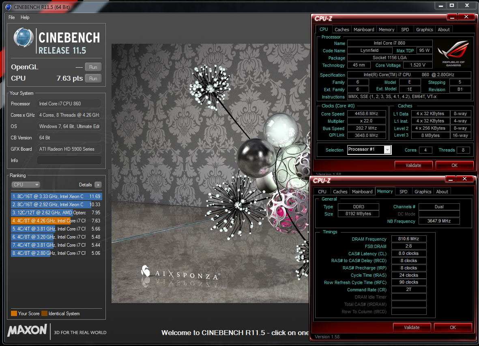This screenshot has width=479, height=346.
Task: Click the orange Your Score legend swatch
Action: coord(14,313)
